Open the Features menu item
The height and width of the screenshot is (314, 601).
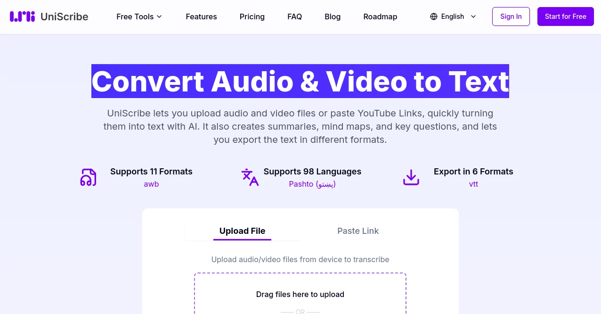coord(201,17)
